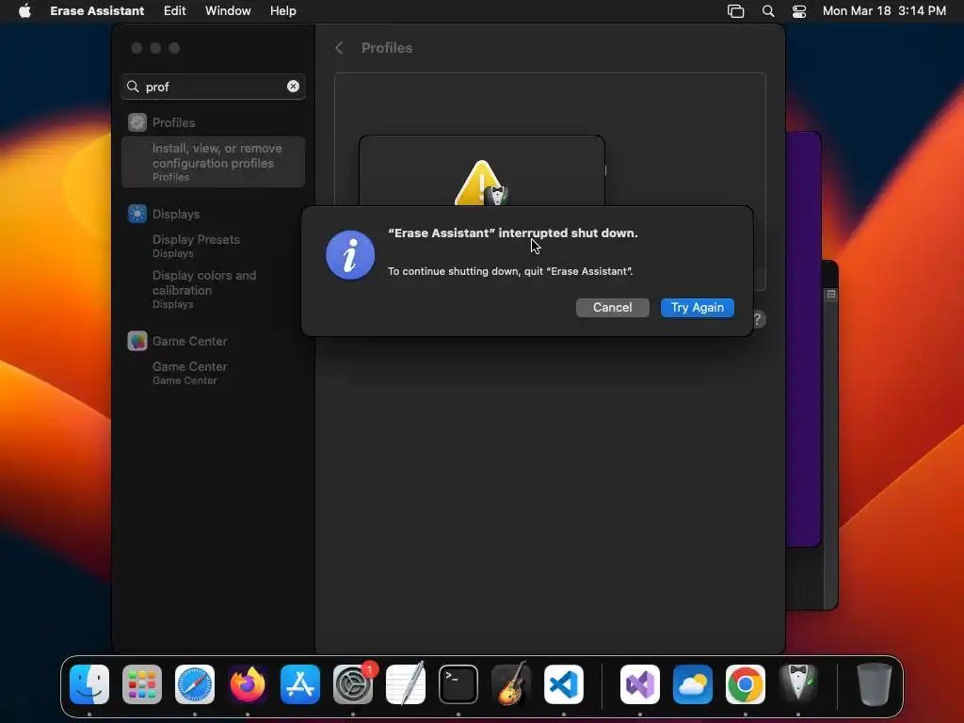The width and height of the screenshot is (964, 723).
Task: Open Display Presets result
Action: [196, 246]
